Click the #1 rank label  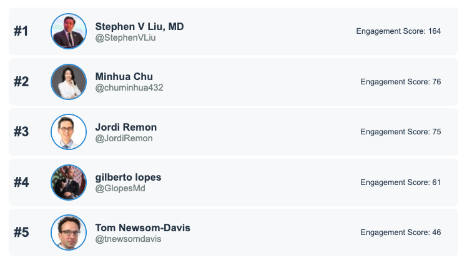[x=21, y=31]
